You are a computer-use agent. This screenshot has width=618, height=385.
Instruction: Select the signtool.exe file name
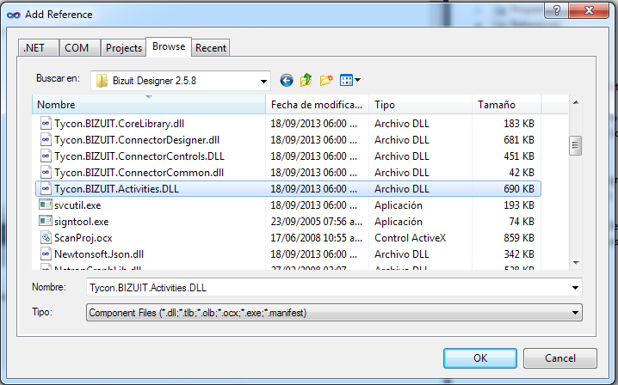click(x=81, y=222)
